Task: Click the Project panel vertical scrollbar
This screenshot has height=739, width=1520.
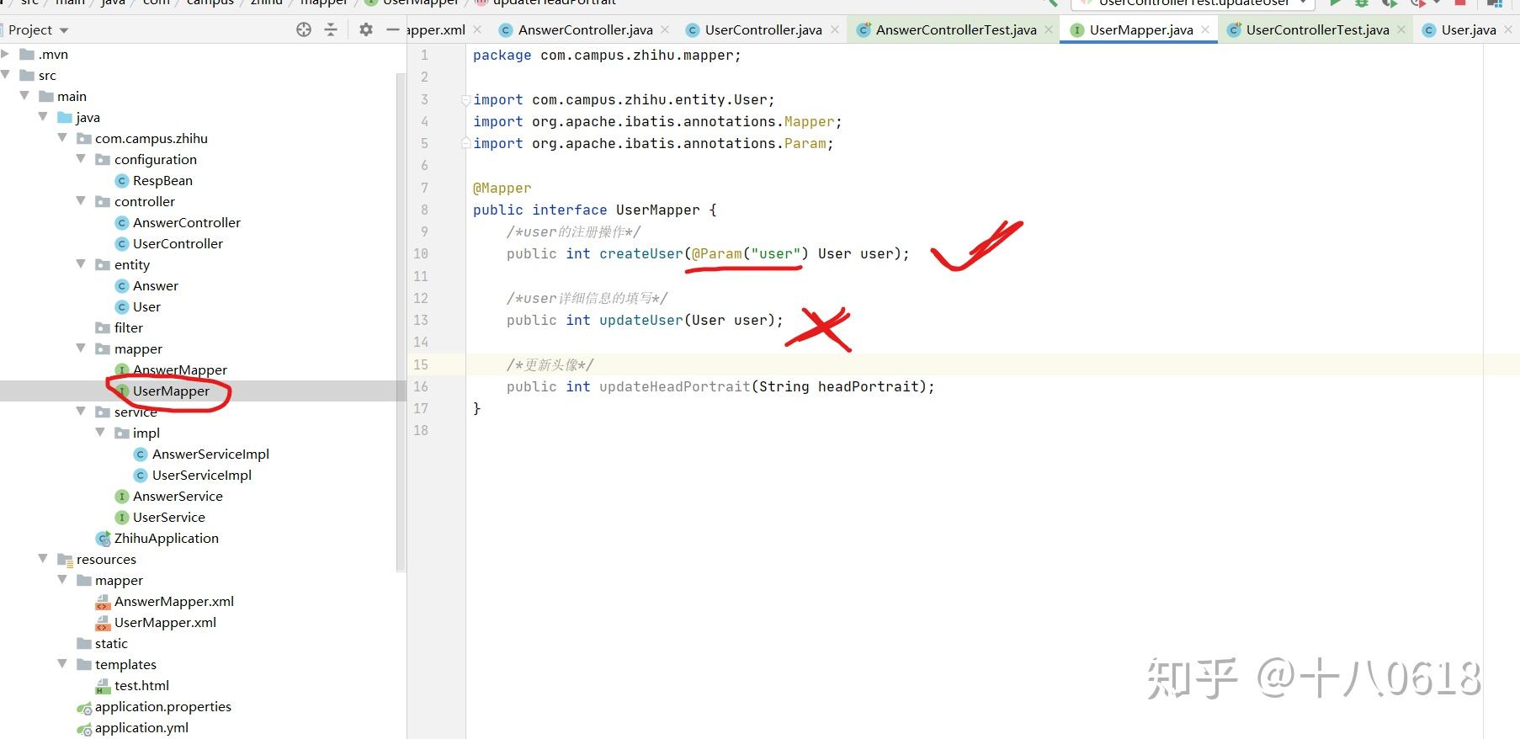Action: pos(401,322)
